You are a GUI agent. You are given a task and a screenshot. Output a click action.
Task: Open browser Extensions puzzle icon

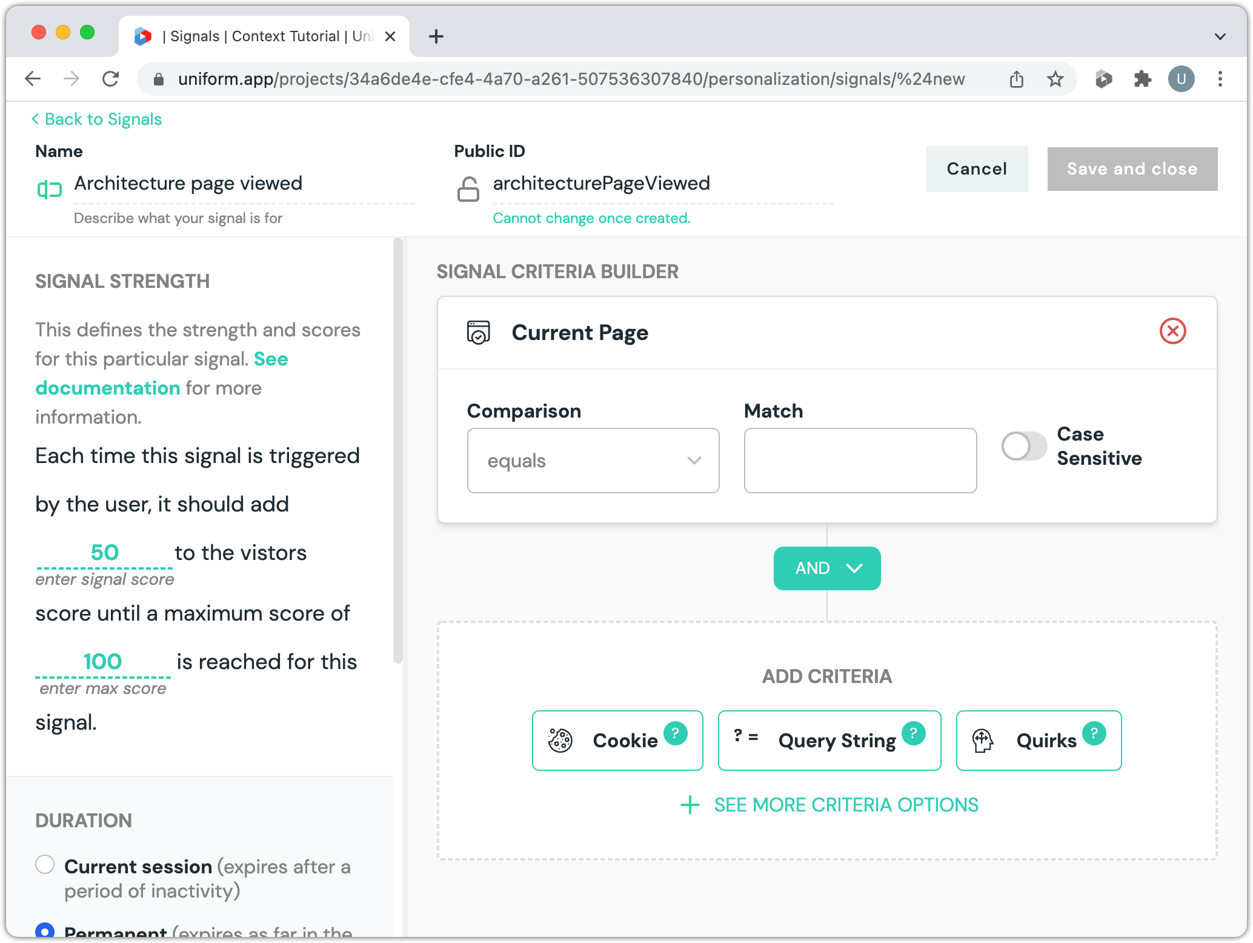(x=1142, y=79)
